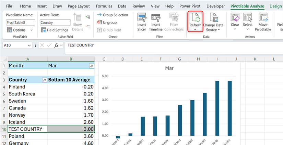Click the Norway cell

[28, 115]
